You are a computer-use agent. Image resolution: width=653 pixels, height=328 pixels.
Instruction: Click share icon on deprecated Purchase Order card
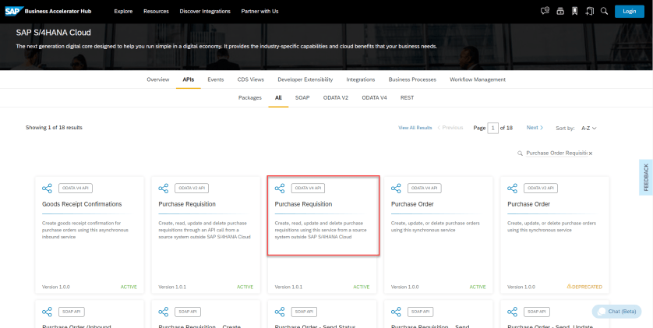pyautogui.click(x=512, y=188)
